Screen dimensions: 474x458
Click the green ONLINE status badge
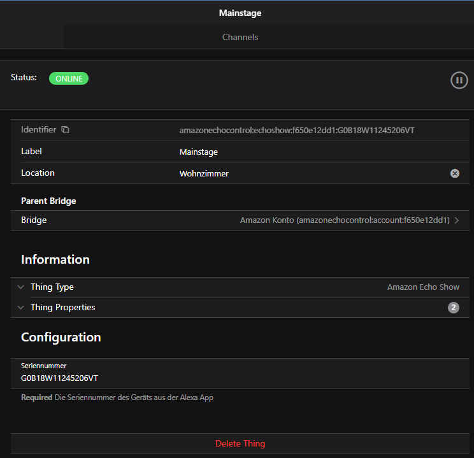tap(69, 78)
